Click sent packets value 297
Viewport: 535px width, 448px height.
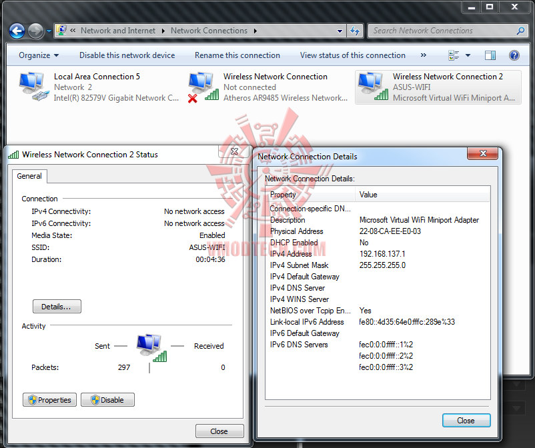[124, 367]
